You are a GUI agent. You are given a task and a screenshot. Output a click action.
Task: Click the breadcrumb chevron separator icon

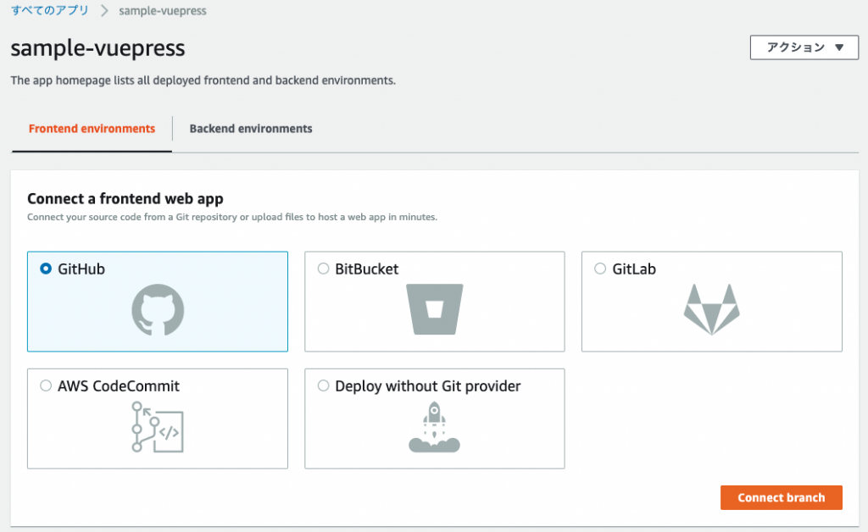[x=104, y=10]
